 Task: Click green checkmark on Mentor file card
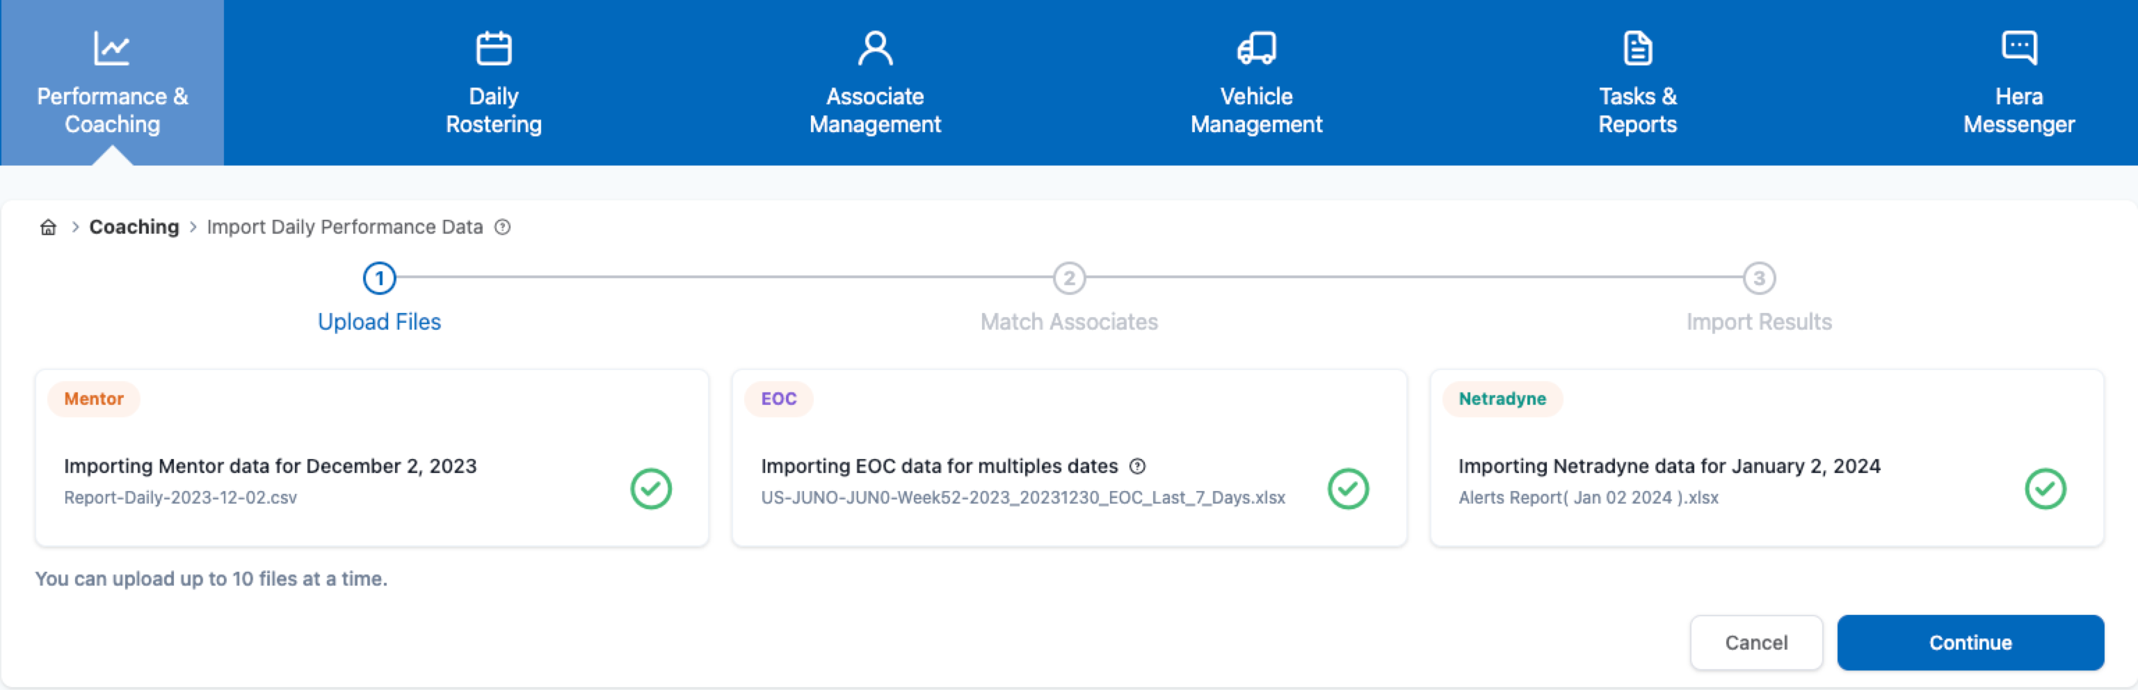[651, 489]
